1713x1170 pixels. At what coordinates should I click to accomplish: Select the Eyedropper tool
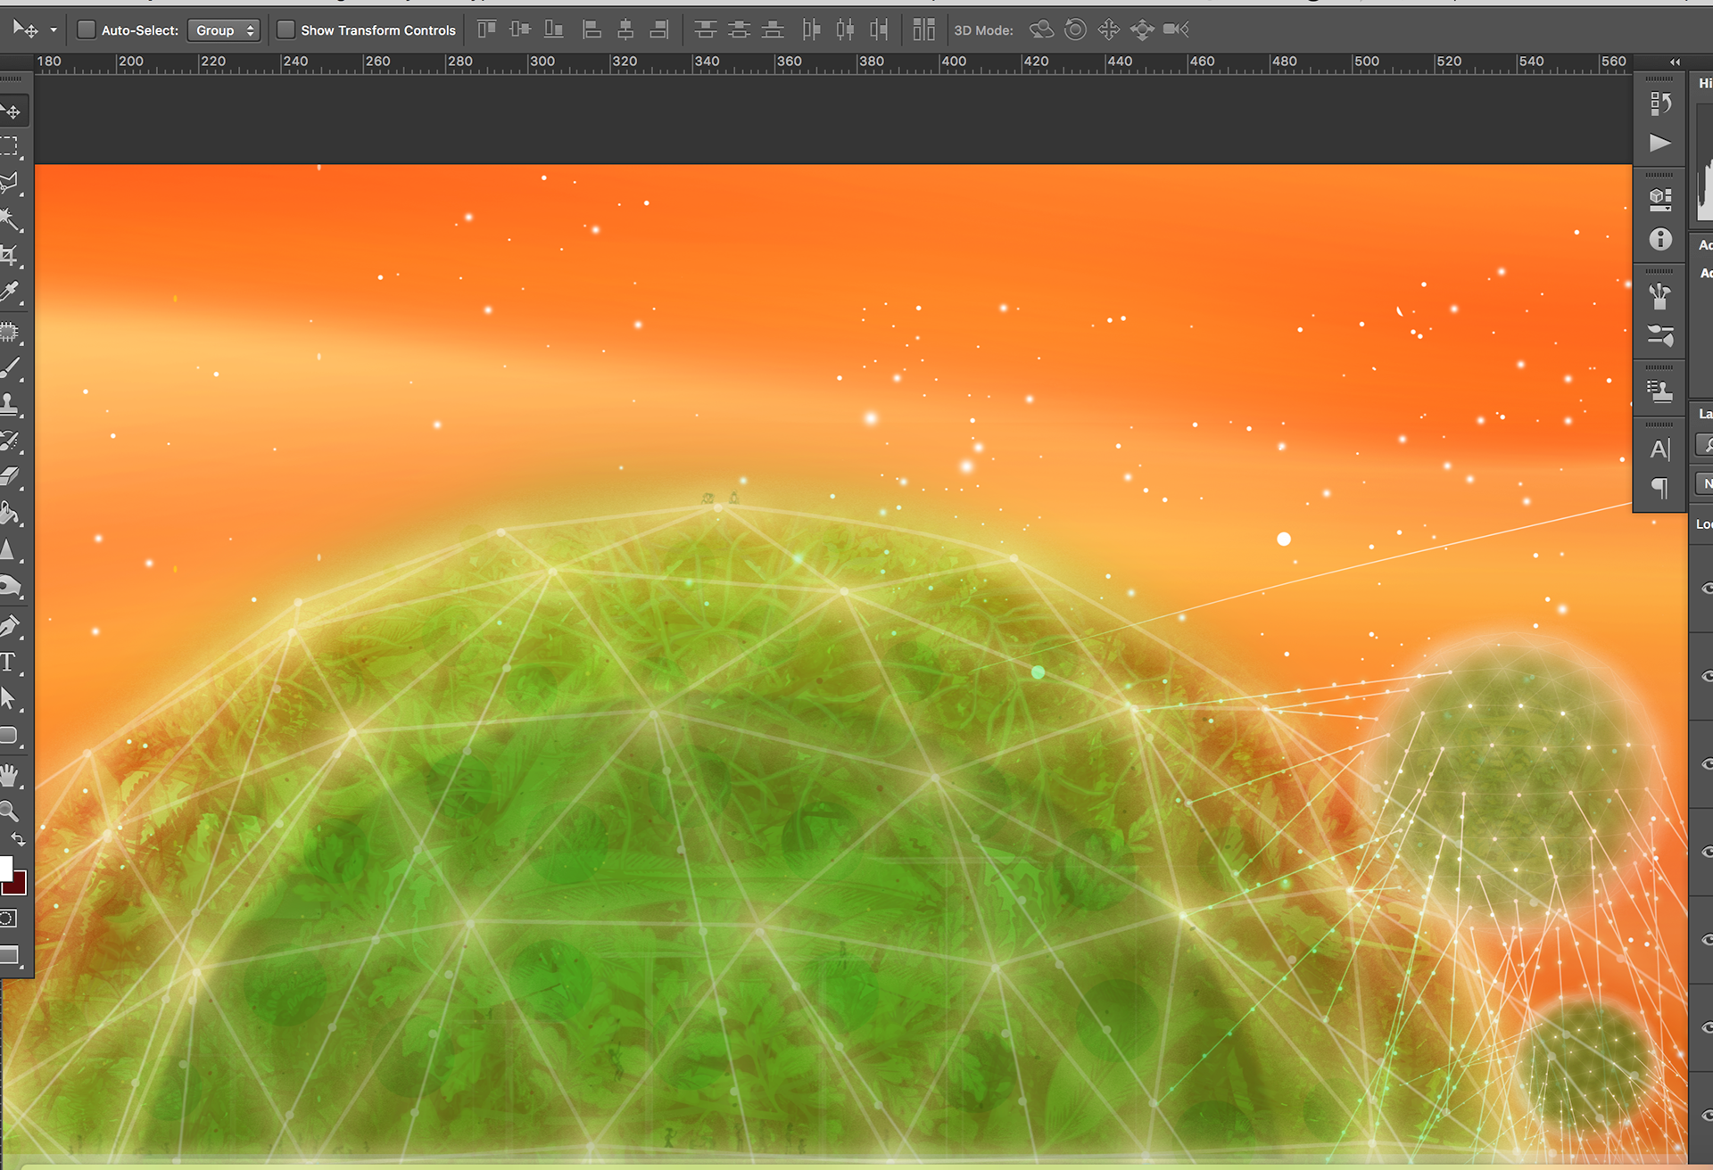coord(10,292)
